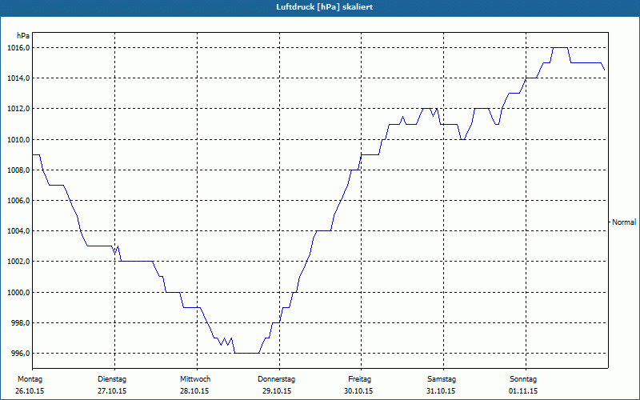
Task: Select the 'Sonntag' day label
Action: (523, 379)
